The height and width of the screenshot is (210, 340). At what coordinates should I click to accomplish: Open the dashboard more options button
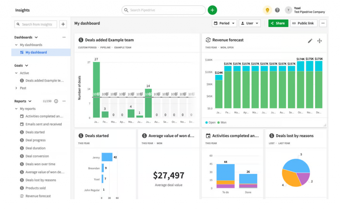[x=323, y=23]
